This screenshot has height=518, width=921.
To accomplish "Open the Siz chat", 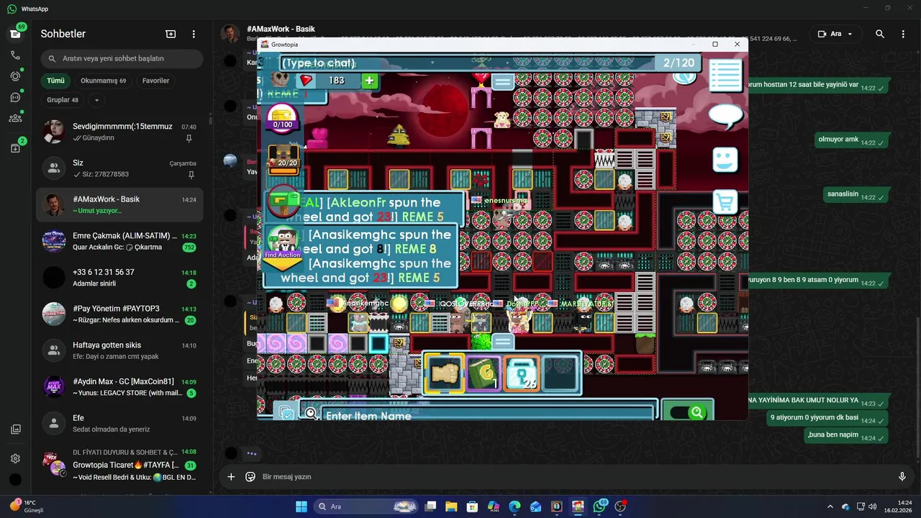I will pyautogui.click(x=119, y=168).
